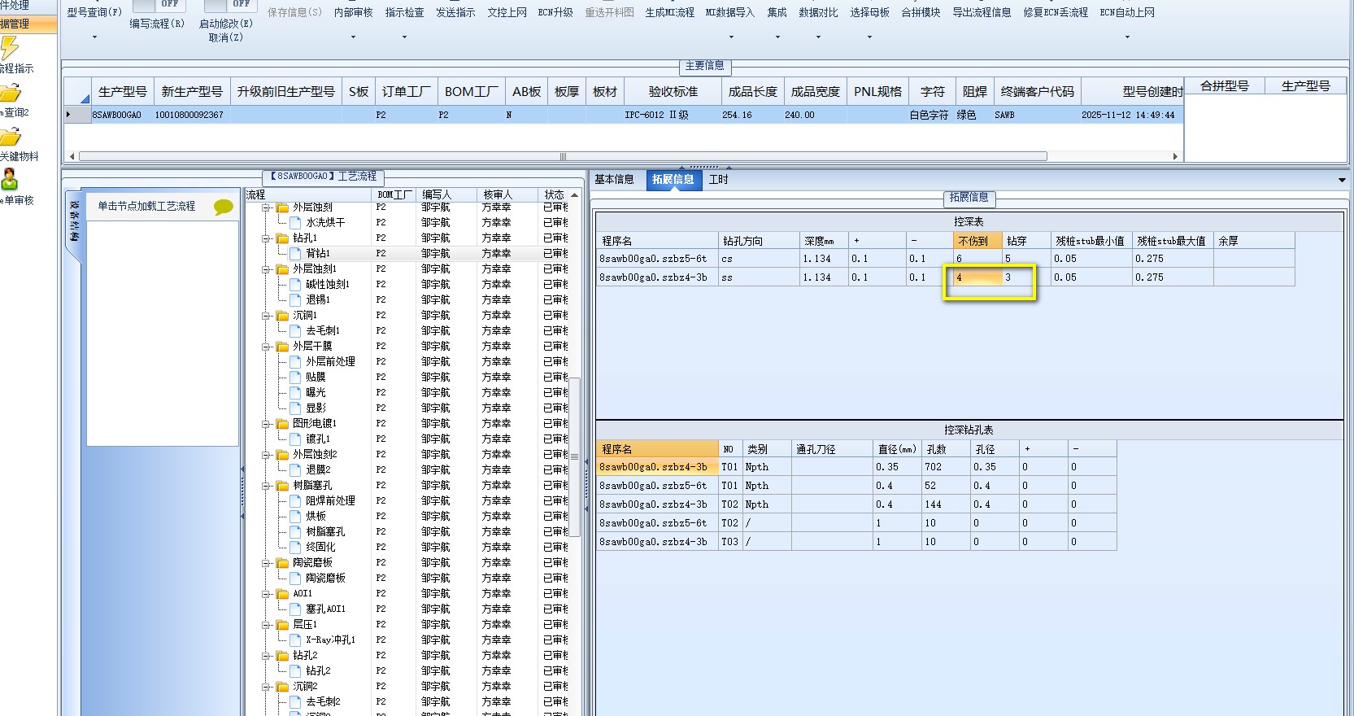Click the lightning icon for 流程指示
Viewport: 1354px width, 716px height.
[9, 49]
